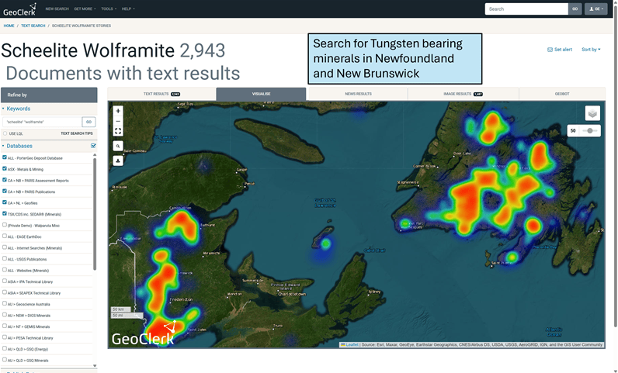Check AU > QLD > GSQ Minerals

(5, 360)
